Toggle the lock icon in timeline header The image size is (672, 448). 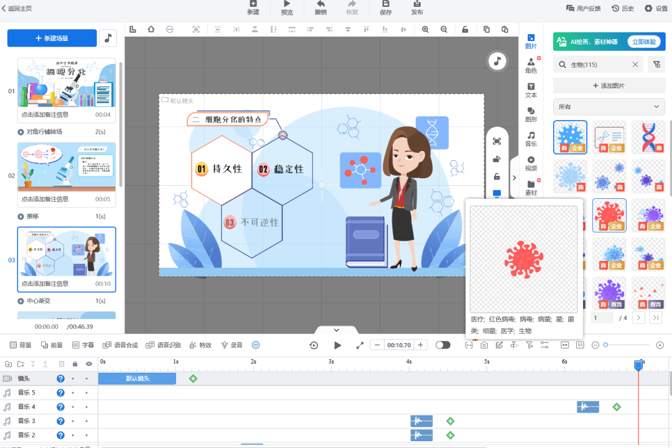(75, 363)
